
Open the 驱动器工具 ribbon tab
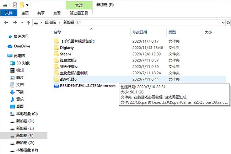79,13
